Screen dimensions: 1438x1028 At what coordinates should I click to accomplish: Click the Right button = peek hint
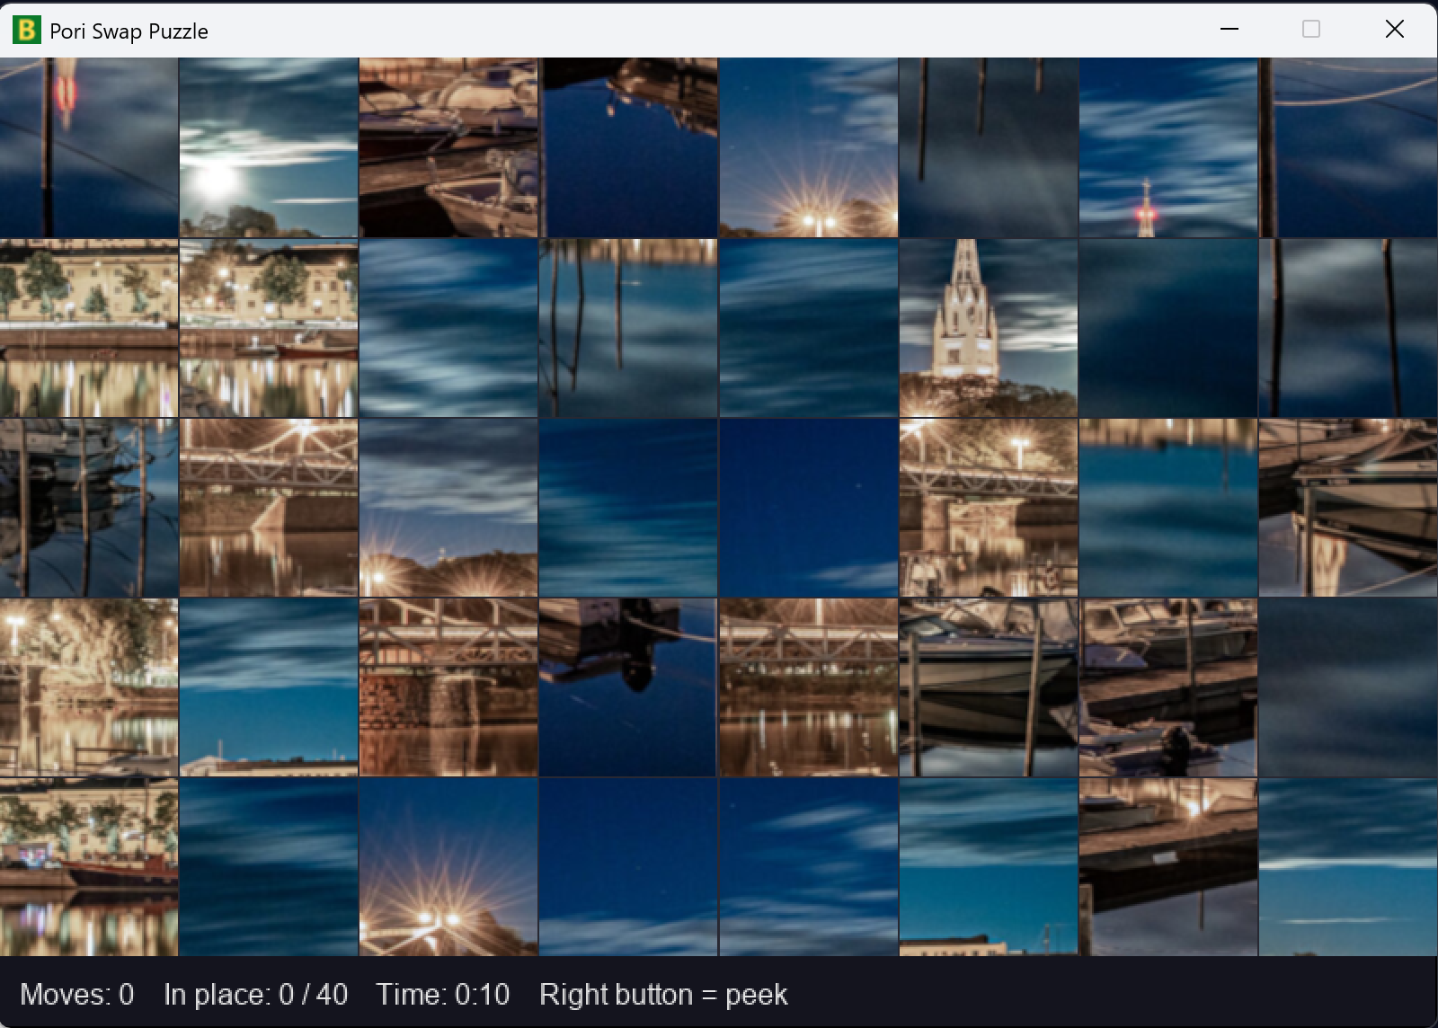[x=663, y=994]
